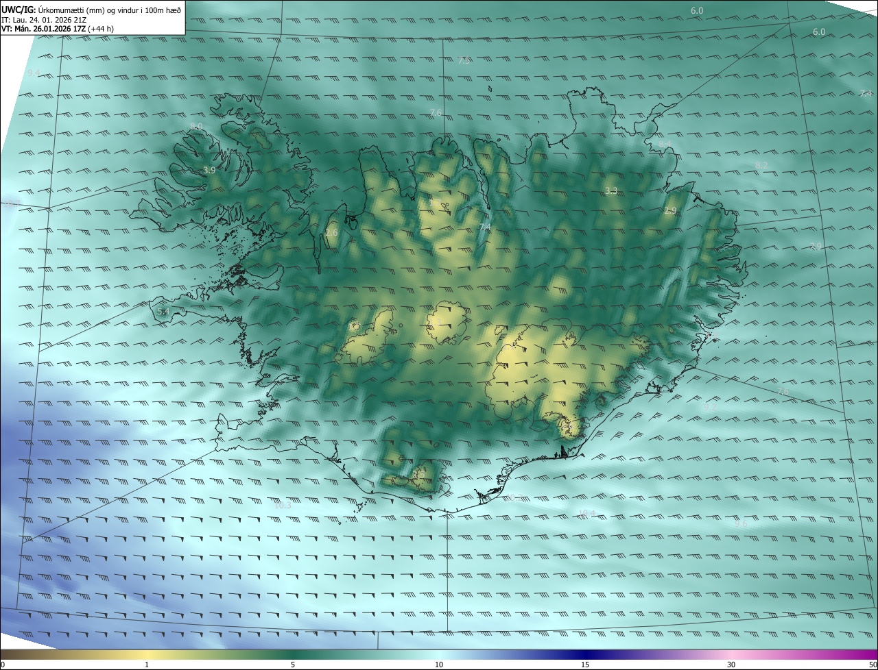The width and height of the screenshot is (878, 670).
Task: Click the 30 tick on the color scale
Action: point(731,665)
